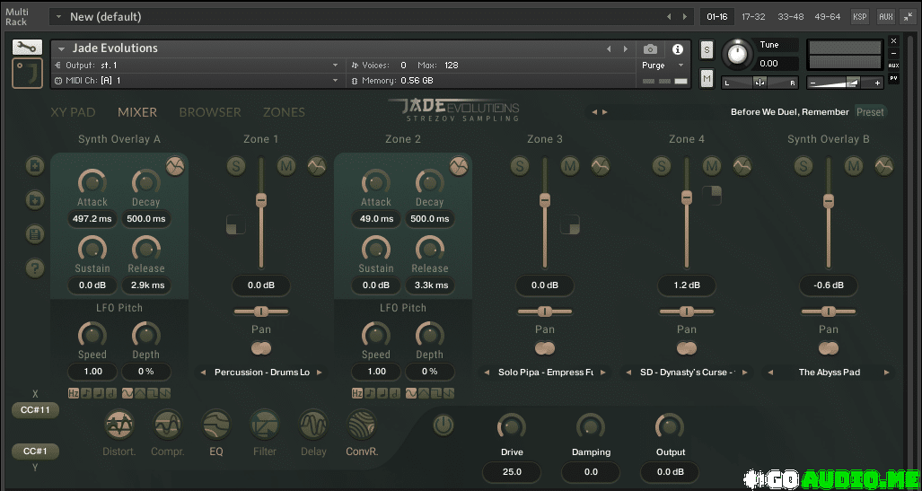Open the Zone 3 envelope icon
Screen dimensions: 922x491
tap(601, 166)
